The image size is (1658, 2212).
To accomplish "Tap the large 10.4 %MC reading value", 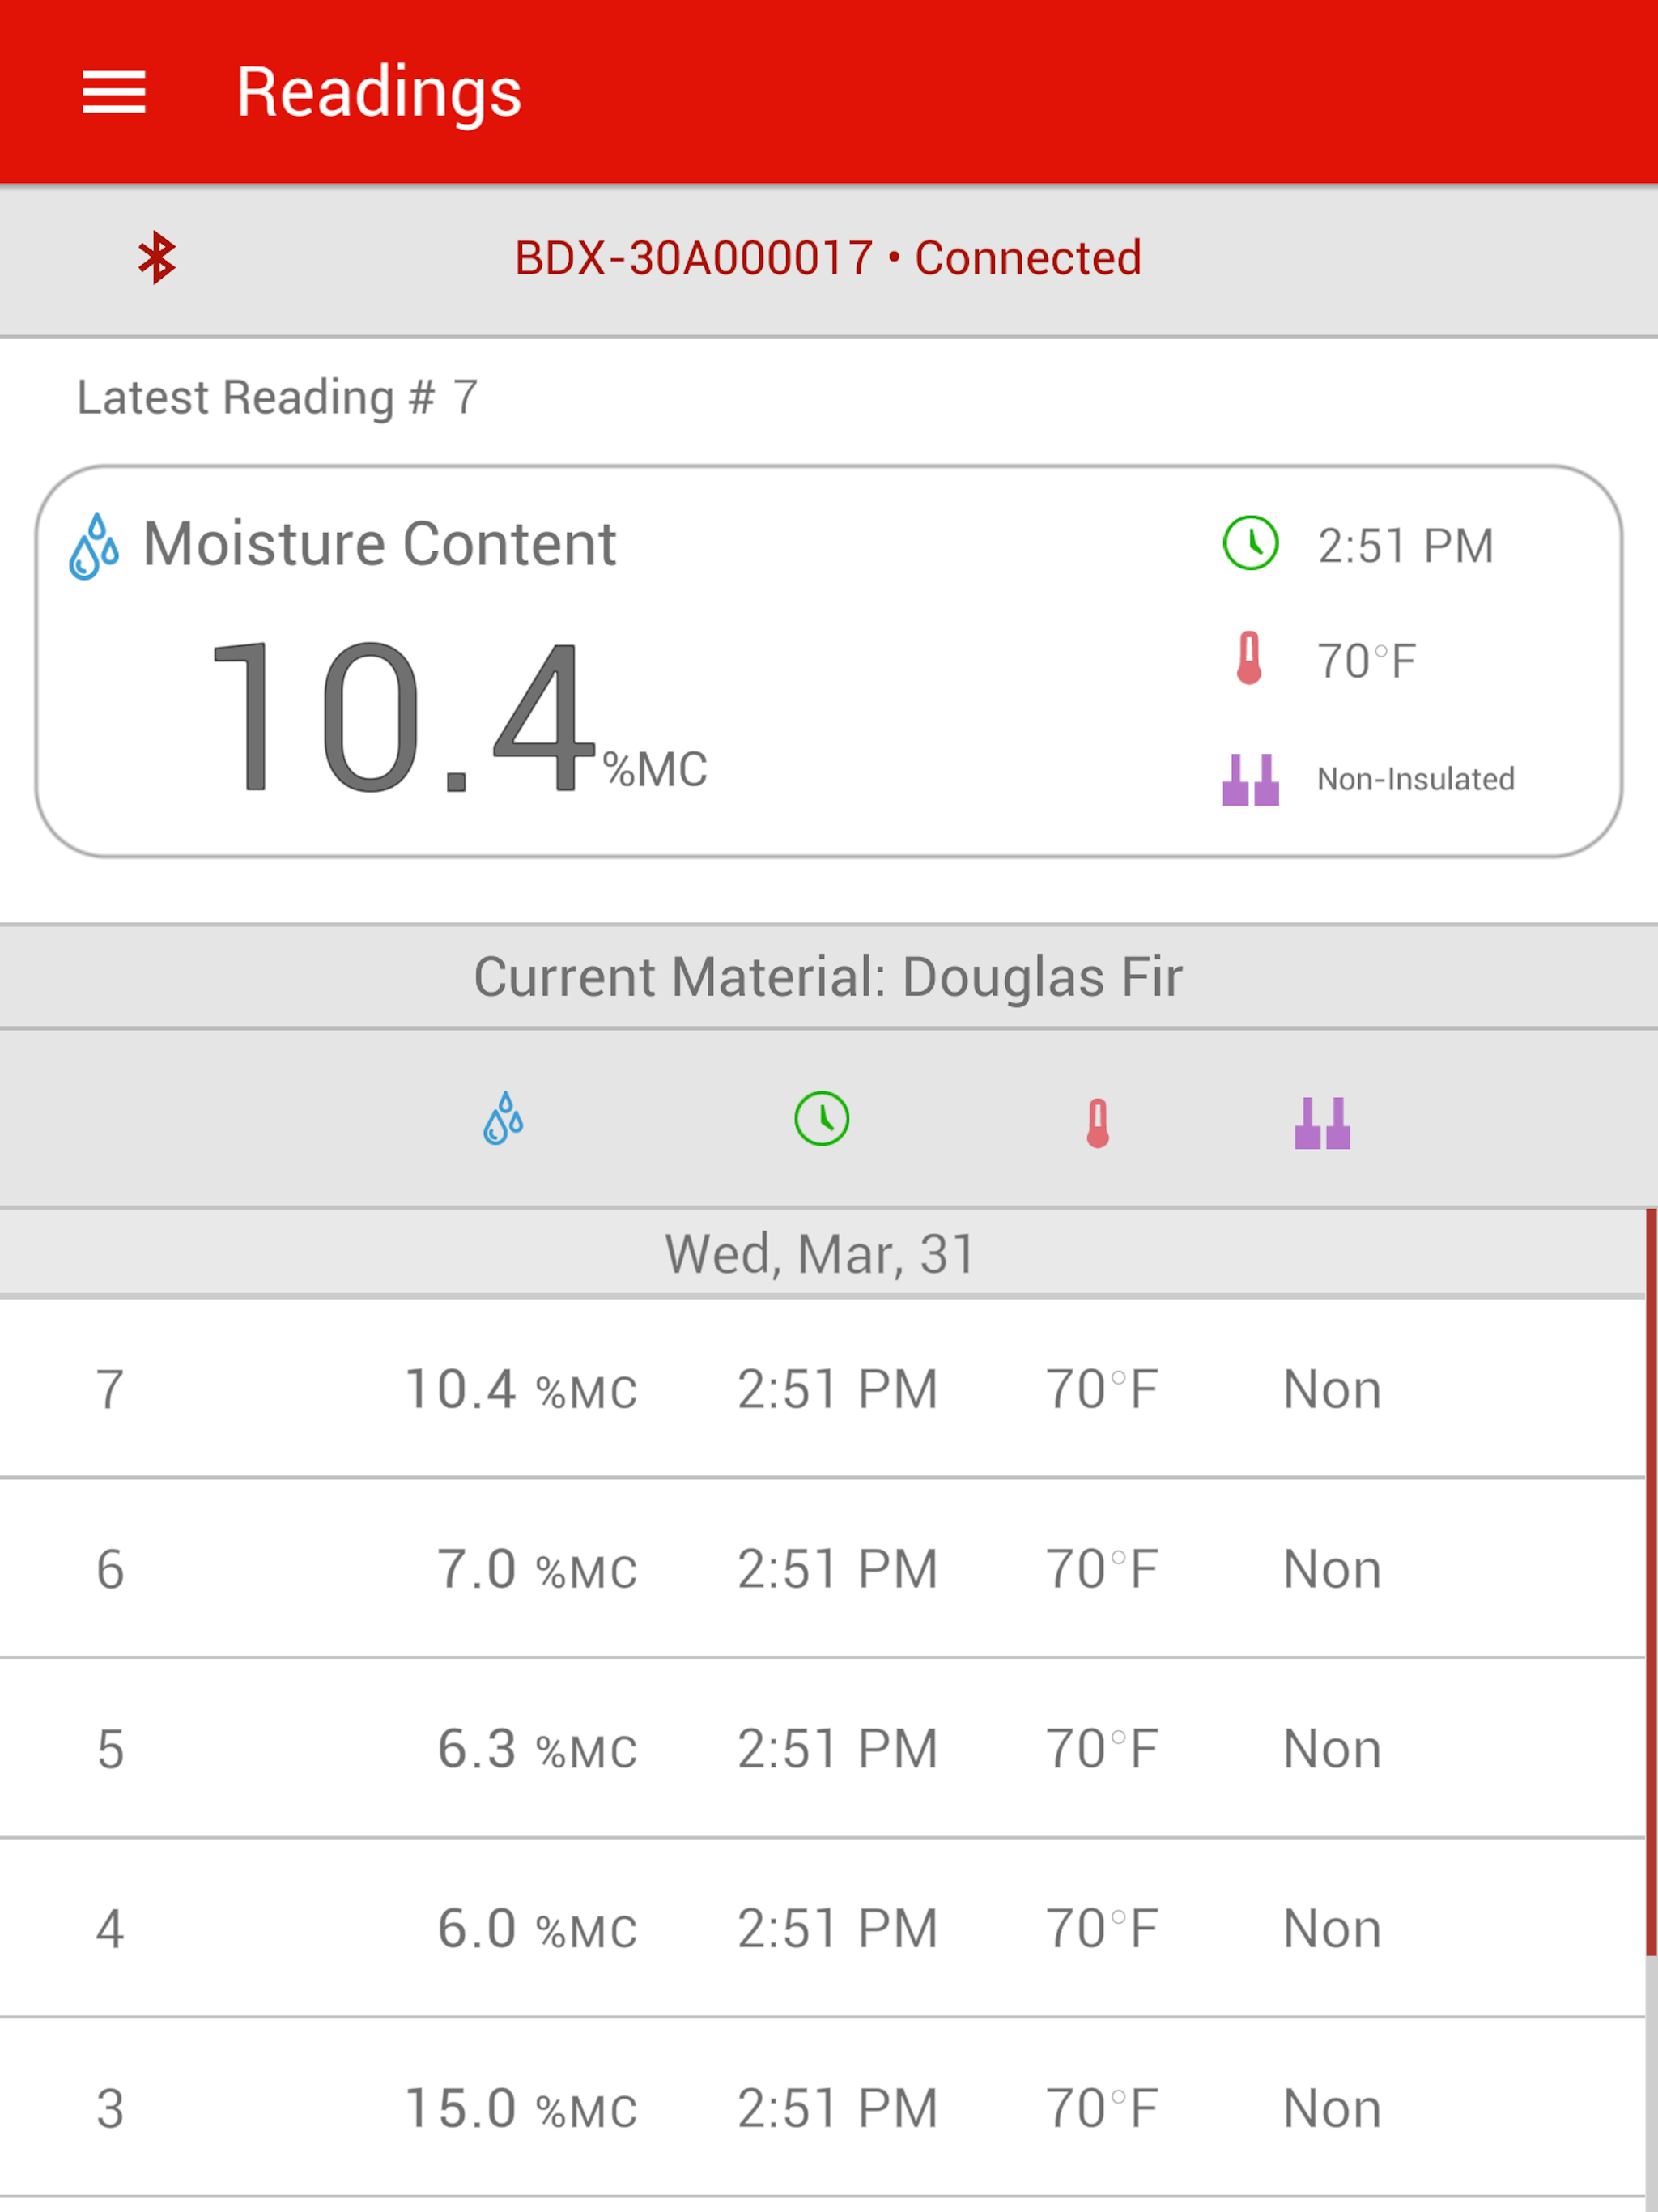I will [x=459, y=716].
